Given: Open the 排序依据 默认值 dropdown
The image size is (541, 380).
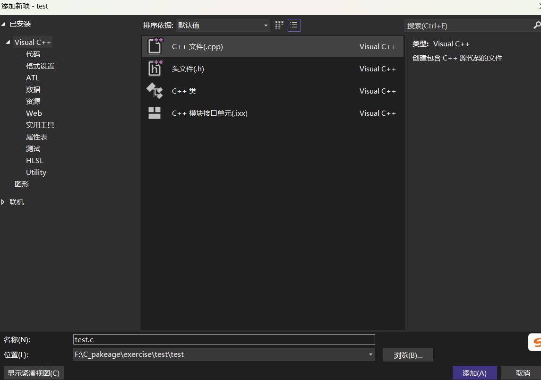Looking at the screenshot, I should click(x=223, y=25).
